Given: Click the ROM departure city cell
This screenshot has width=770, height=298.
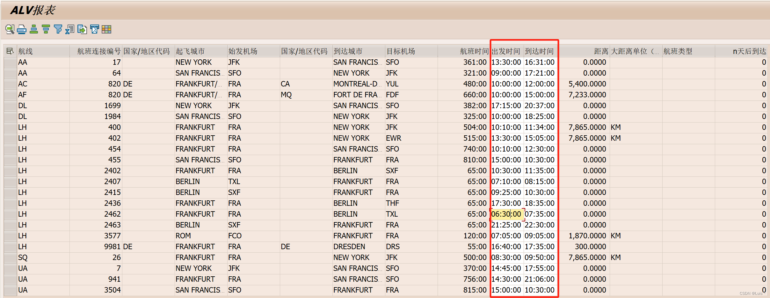Looking at the screenshot, I should tap(201, 236).
